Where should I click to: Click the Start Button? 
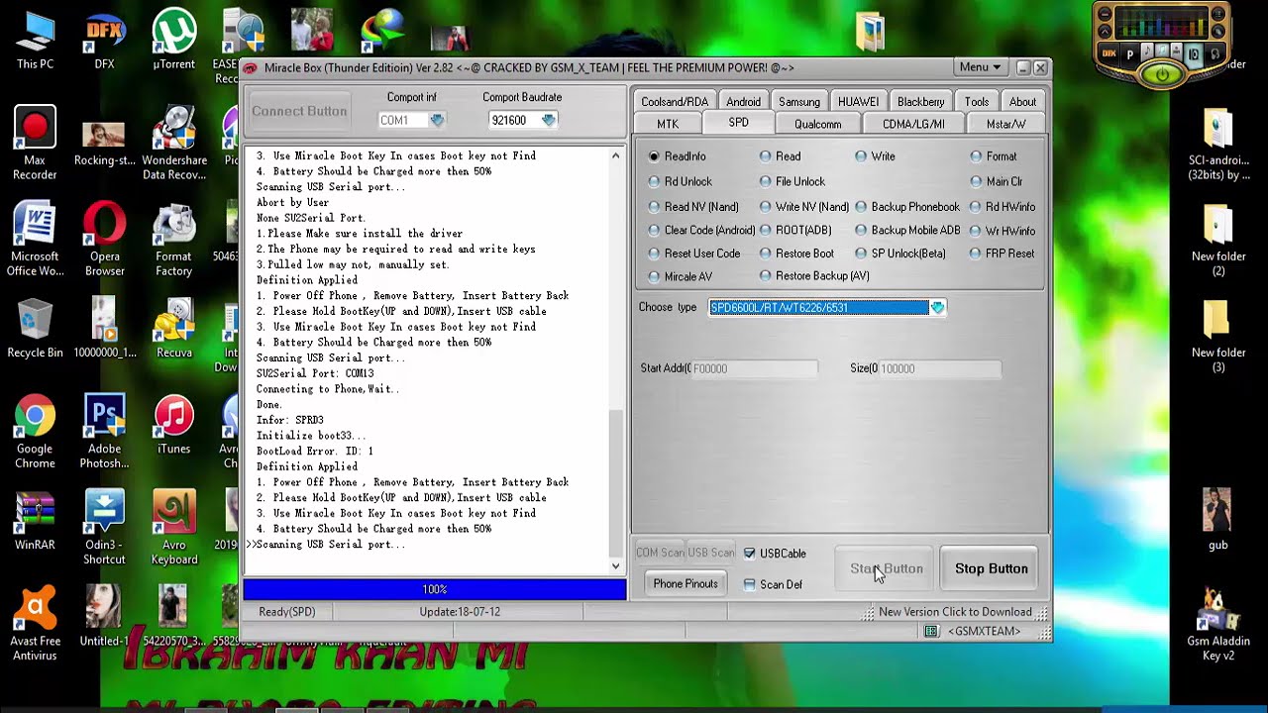coord(886,568)
